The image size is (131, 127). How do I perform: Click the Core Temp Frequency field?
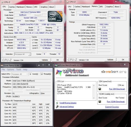31,87
